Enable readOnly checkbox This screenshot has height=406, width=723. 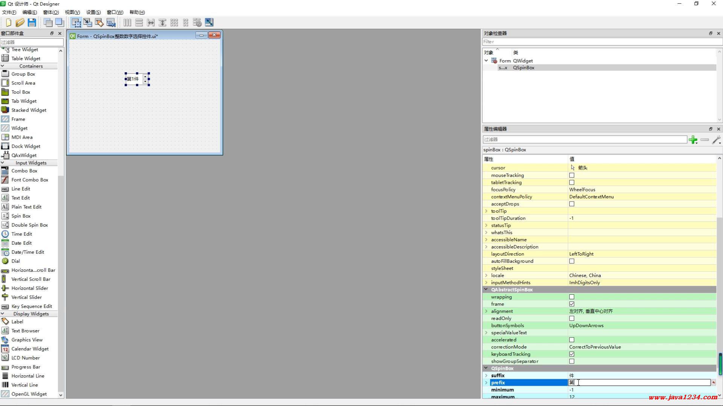pos(572,318)
